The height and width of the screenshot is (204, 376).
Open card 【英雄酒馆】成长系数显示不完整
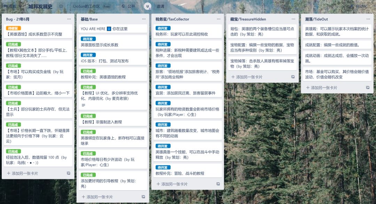[38, 31]
